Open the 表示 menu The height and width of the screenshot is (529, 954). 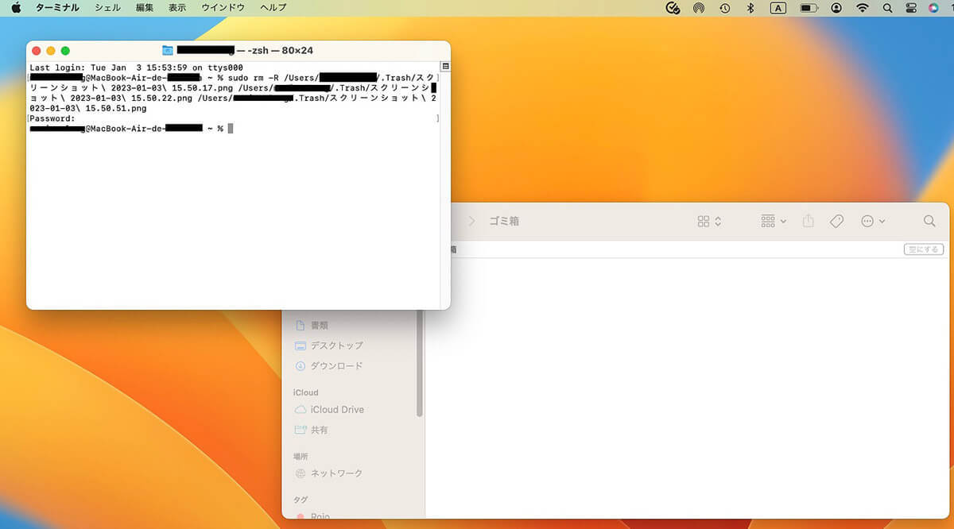point(177,7)
